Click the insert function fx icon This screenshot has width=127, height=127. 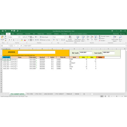[21, 46]
